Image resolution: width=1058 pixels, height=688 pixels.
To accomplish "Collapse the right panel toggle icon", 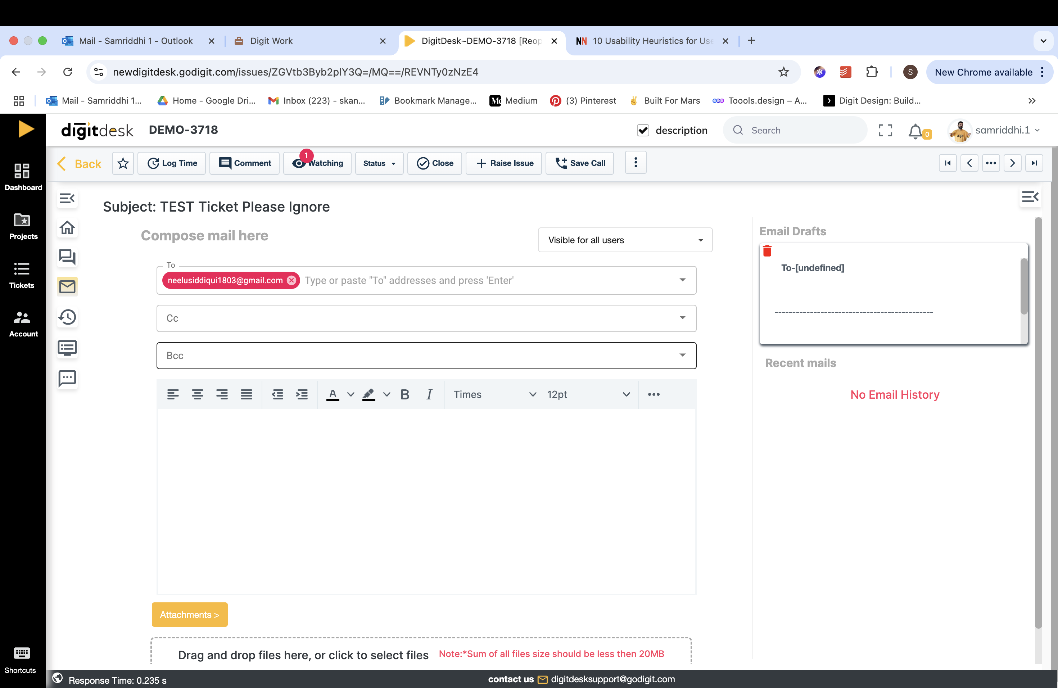I will [x=1030, y=196].
